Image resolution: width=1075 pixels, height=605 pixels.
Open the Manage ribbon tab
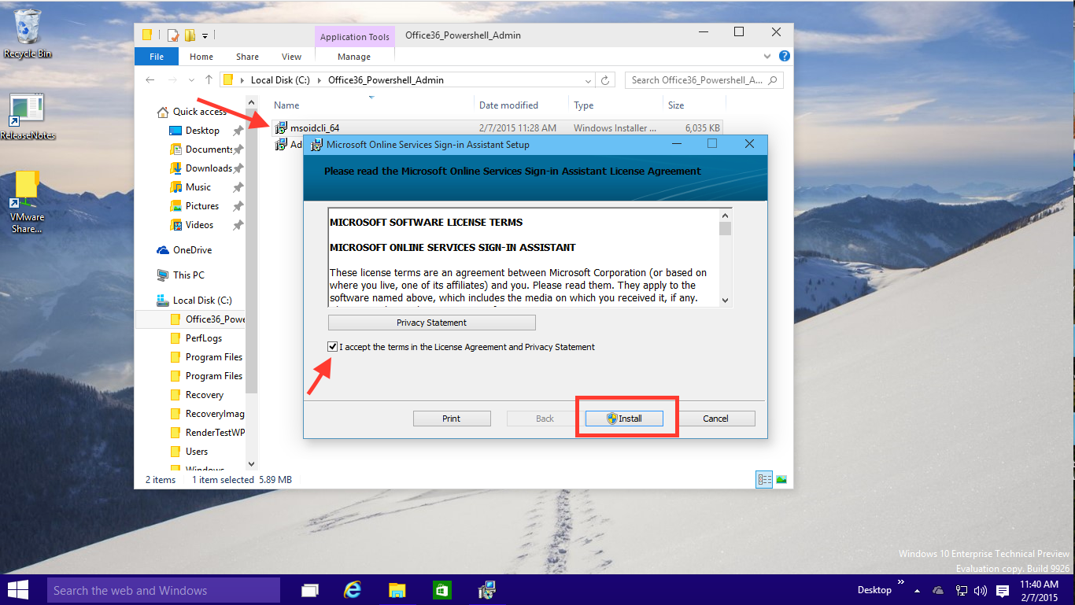[354, 57]
